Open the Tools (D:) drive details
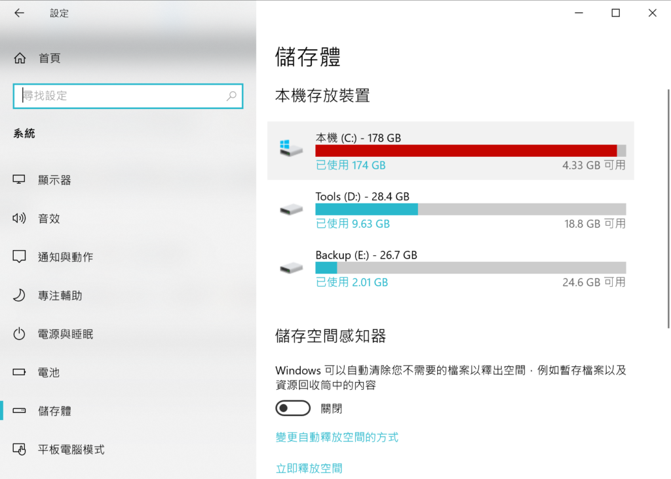The width and height of the screenshot is (671, 479). [x=451, y=209]
